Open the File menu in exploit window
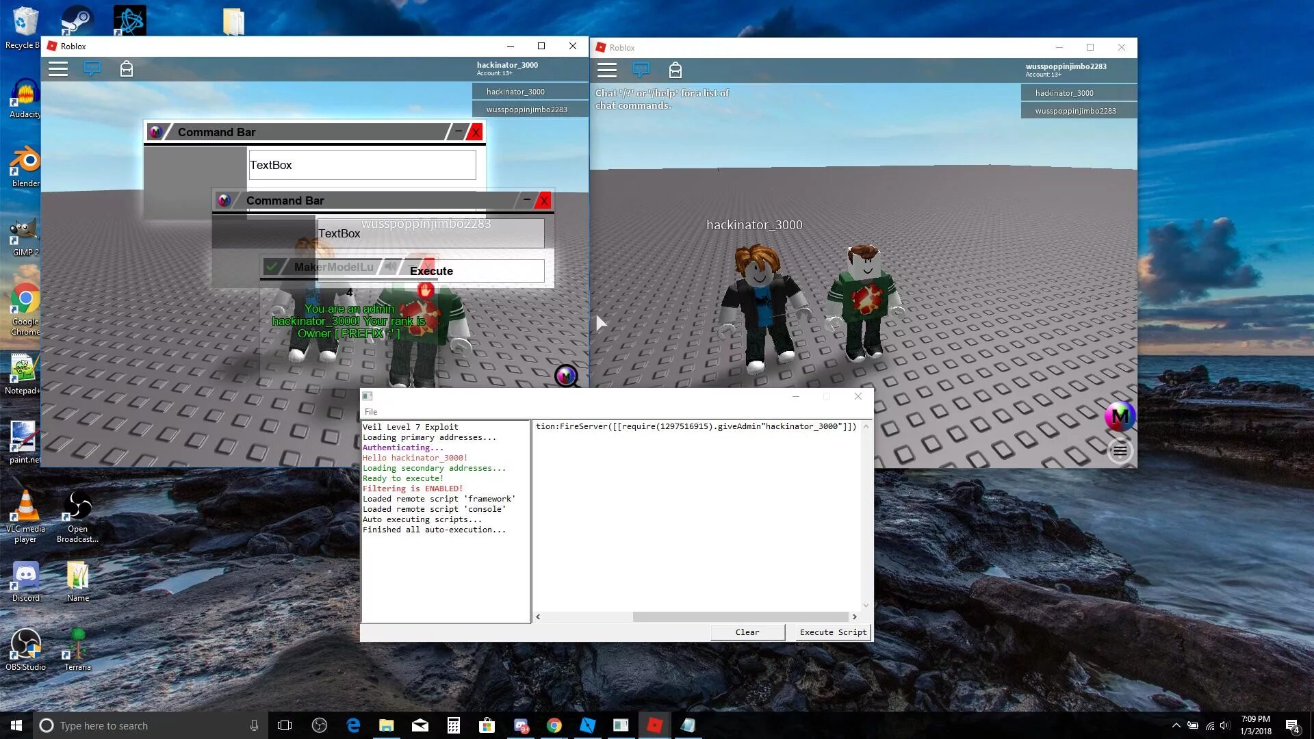The image size is (1314, 739). pos(370,411)
